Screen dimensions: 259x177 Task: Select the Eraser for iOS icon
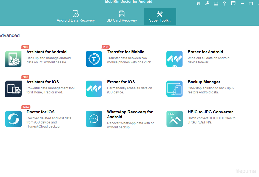pyautogui.click(x=94, y=89)
